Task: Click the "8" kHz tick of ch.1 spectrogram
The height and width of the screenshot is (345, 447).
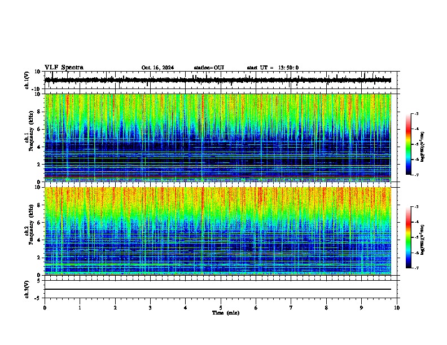Action: tap(40, 112)
